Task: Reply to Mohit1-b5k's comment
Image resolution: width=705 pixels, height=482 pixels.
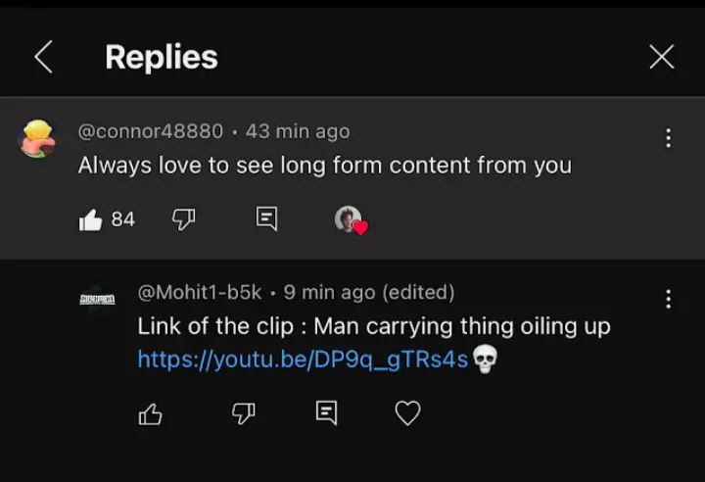Action: 326,413
